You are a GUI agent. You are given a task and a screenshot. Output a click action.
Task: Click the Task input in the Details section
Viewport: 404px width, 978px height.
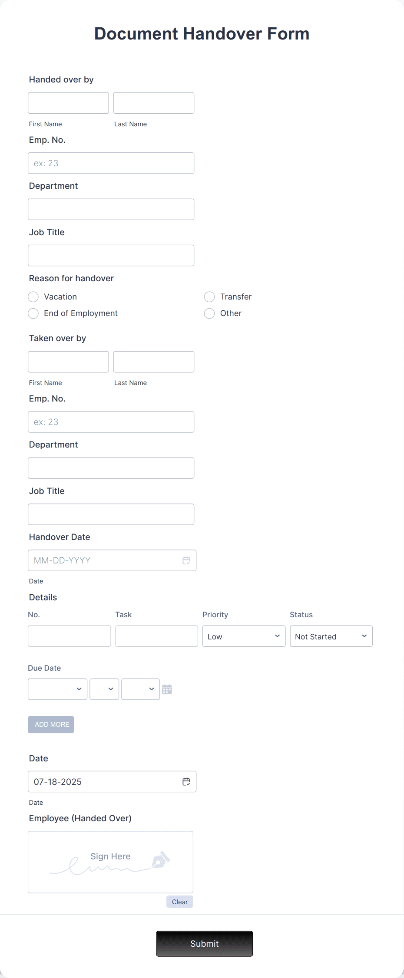(156, 636)
